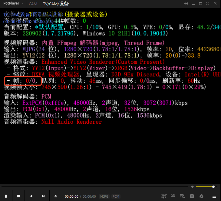
Task: Toggle 3D video mode
Action: coord(173,196)
